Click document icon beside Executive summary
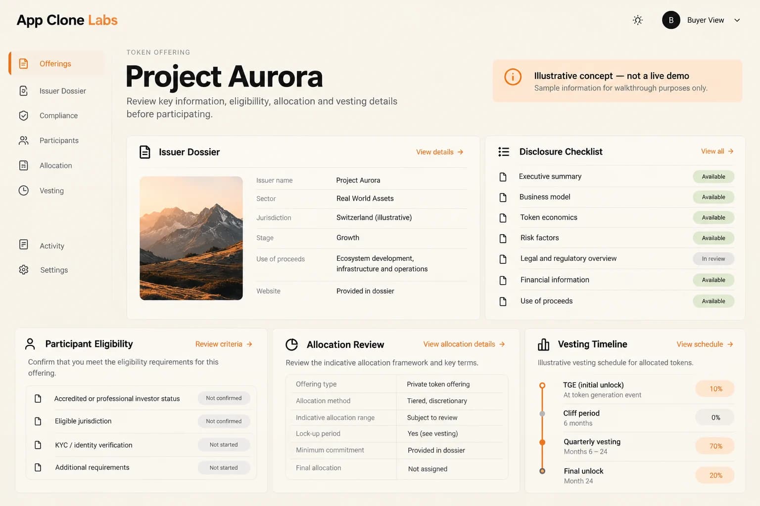The height and width of the screenshot is (506, 760). coord(503,177)
